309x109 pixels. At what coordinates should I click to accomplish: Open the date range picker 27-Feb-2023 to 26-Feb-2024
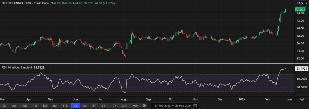click(175, 106)
